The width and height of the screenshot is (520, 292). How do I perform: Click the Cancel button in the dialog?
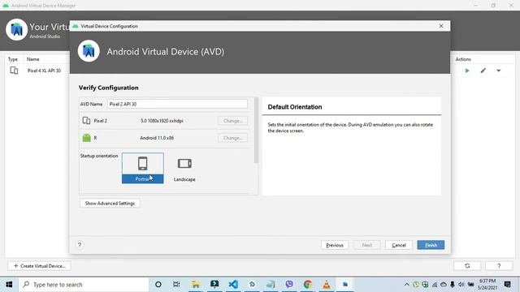coord(399,245)
